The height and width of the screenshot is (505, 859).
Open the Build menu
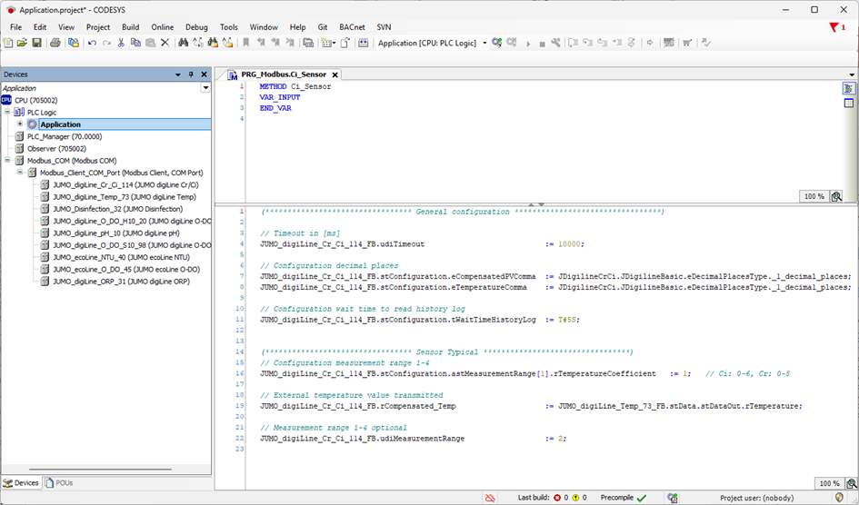130,27
